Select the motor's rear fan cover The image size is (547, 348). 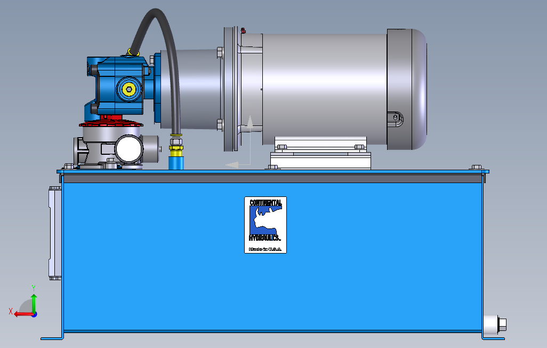coord(407,89)
